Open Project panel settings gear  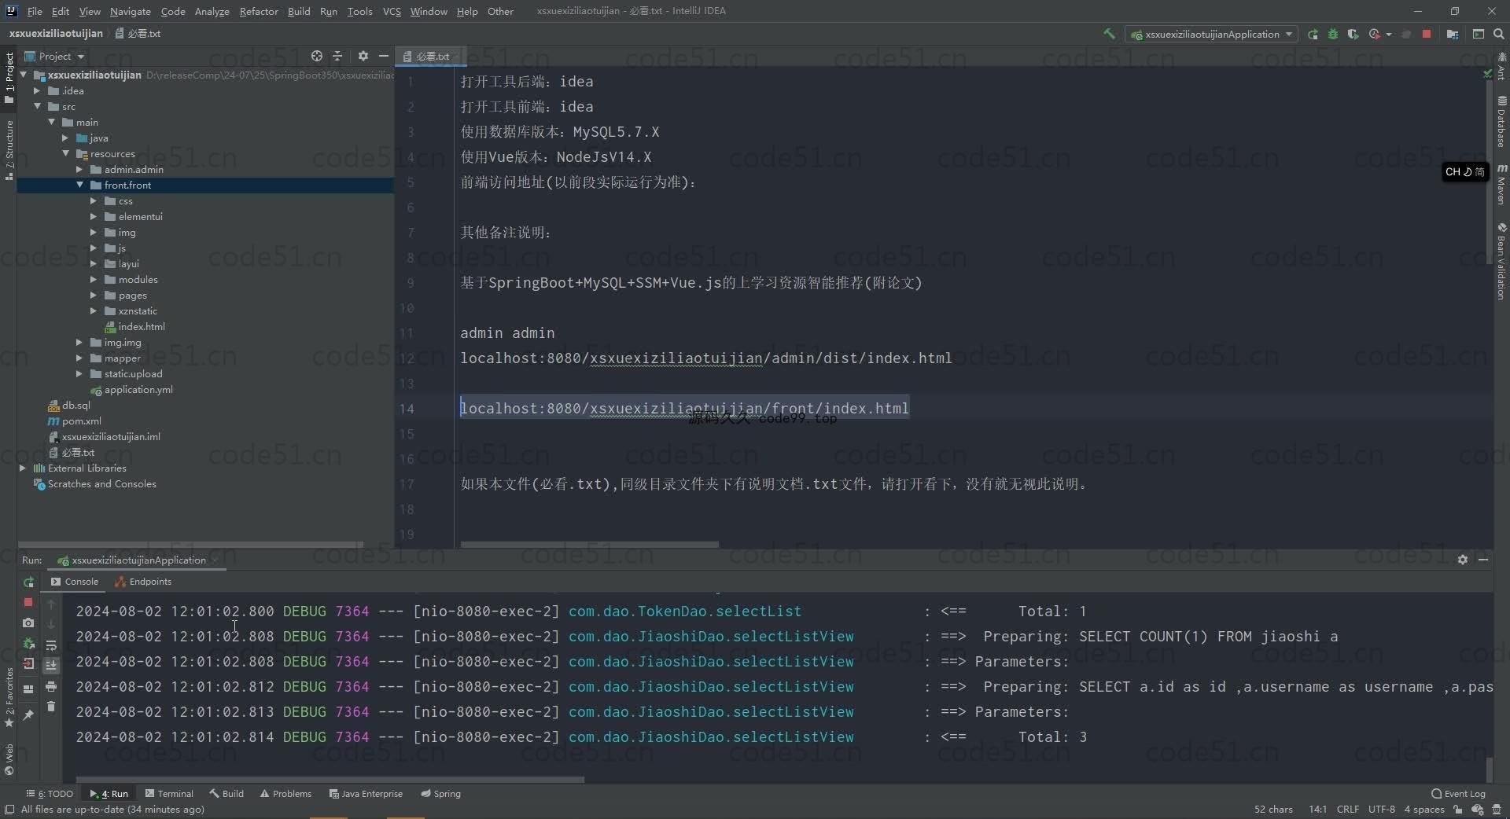pos(363,56)
